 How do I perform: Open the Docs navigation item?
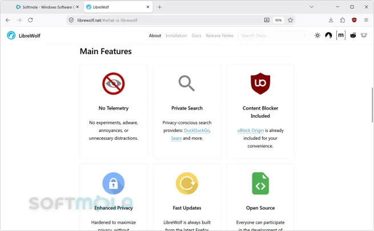pos(196,35)
